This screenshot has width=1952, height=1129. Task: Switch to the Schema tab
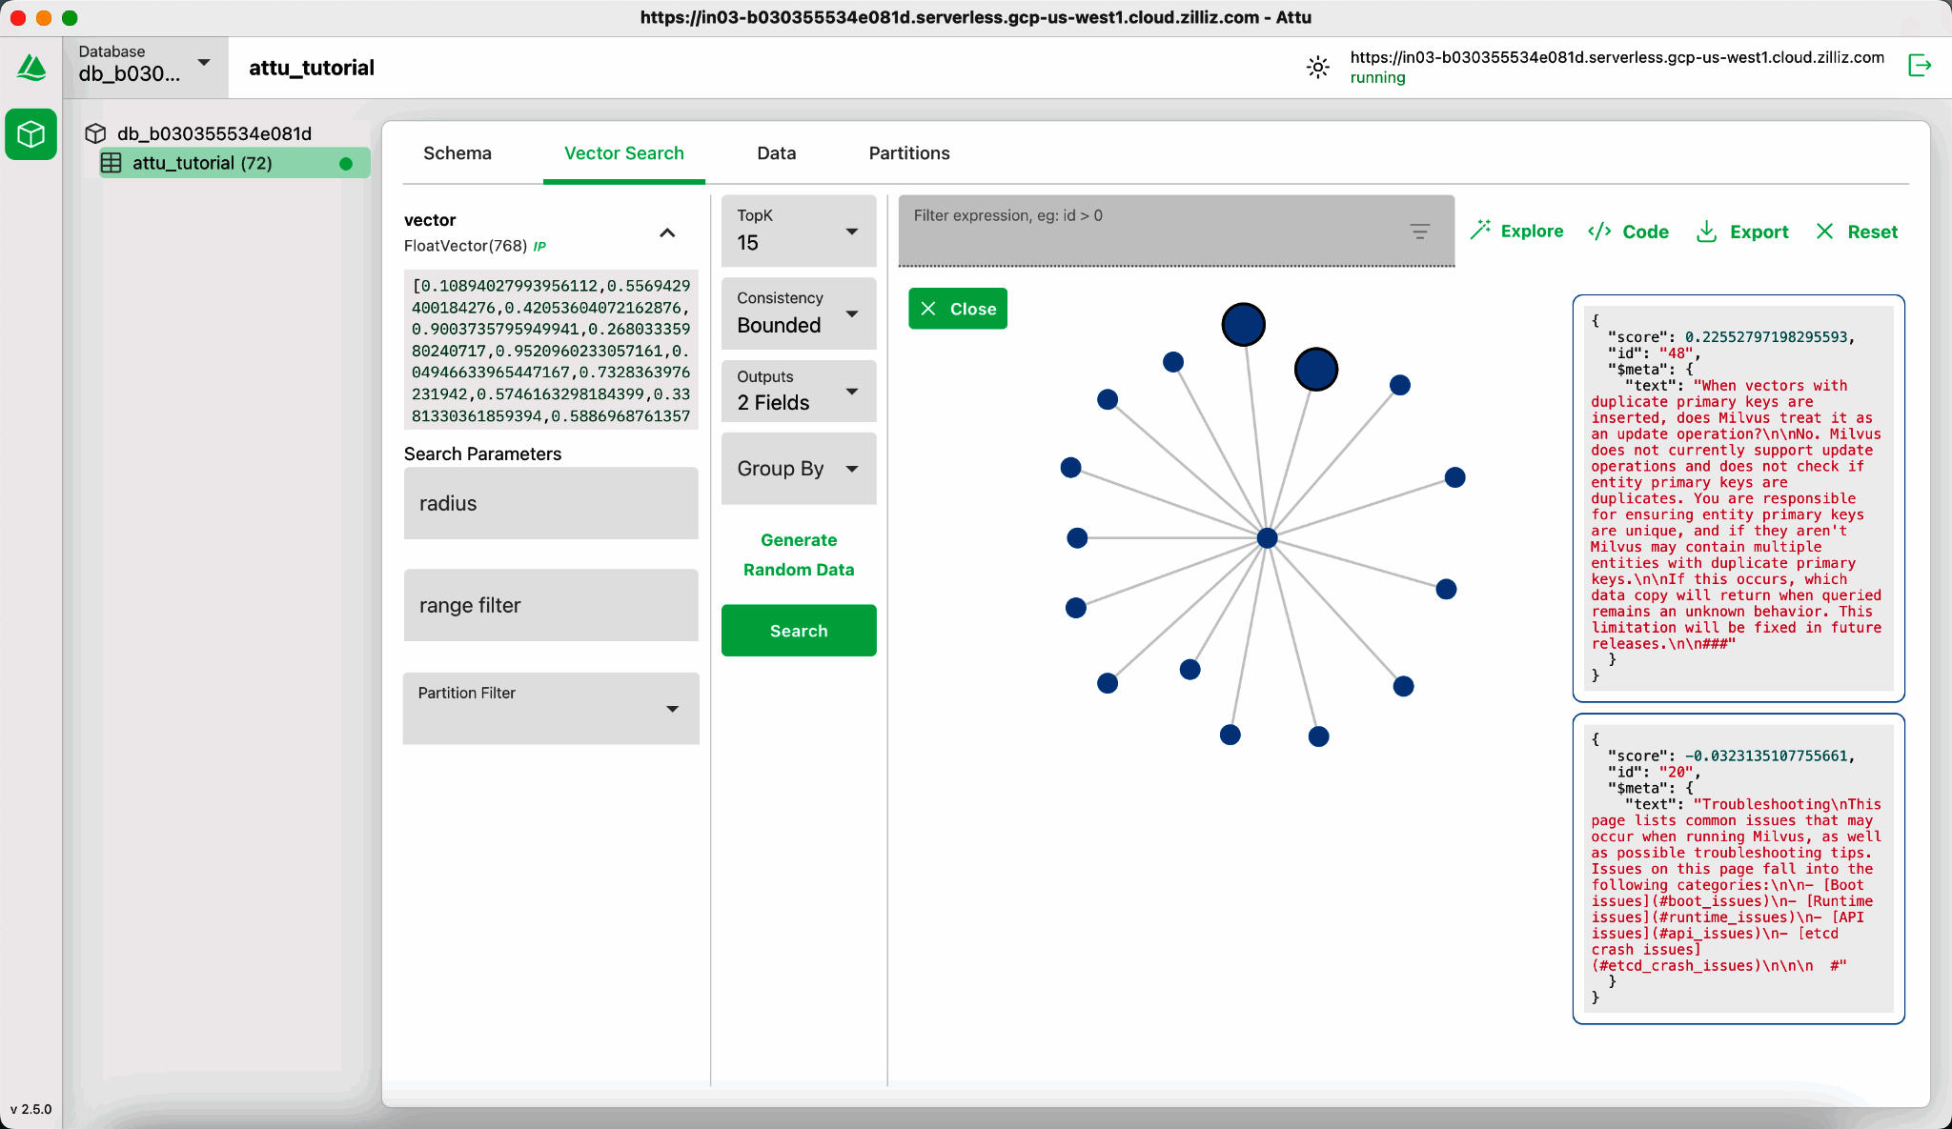point(457,153)
